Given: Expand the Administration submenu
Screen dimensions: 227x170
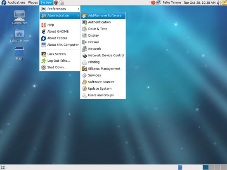Looking at the screenshot, I should 60,16.
